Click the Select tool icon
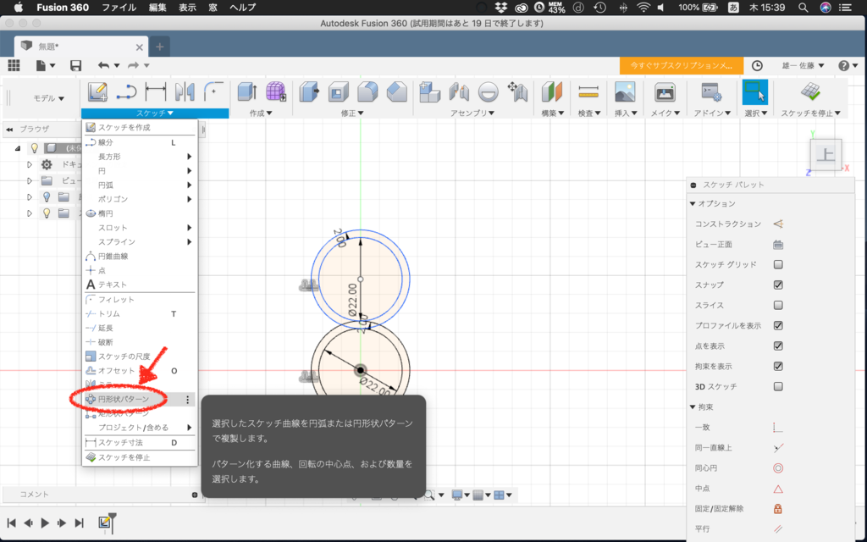The image size is (867, 542). click(x=754, y=91)
